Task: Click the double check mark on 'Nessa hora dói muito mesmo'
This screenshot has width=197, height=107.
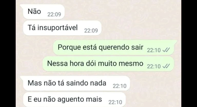Action: pyautogui.click(x=166, y=66)
